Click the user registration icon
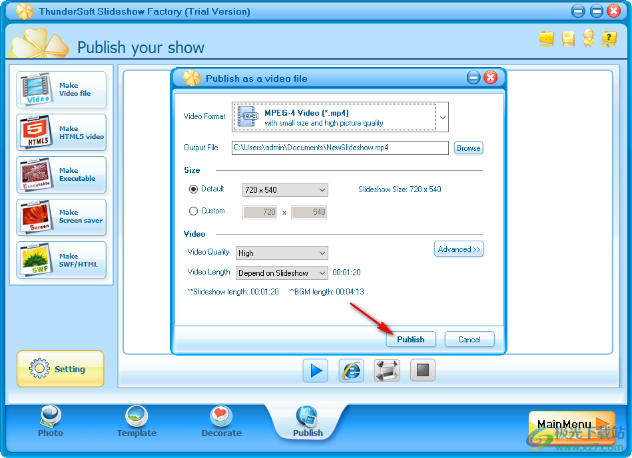This screenshot has width=632, height=458. [x=589, y=39]
